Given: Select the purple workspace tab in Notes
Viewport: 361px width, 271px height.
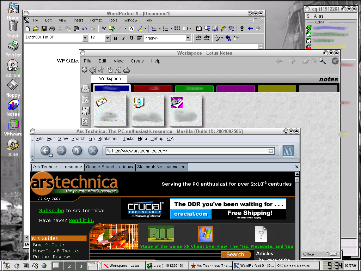Looking at the screenshot, I should click(x=235, y=89).
